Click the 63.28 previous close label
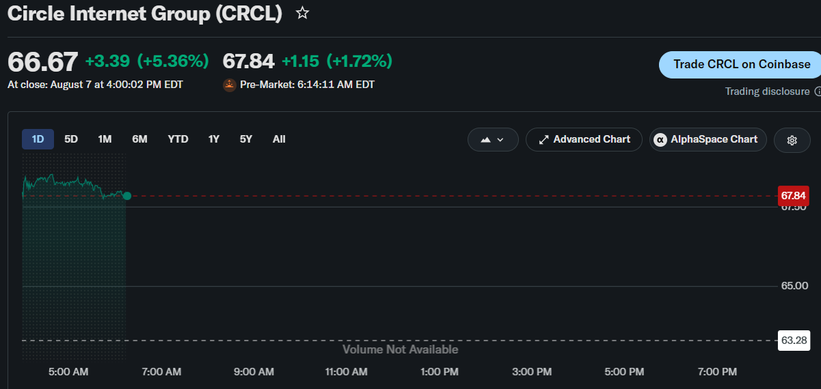821x389 pixels. (x=794, y=340)
